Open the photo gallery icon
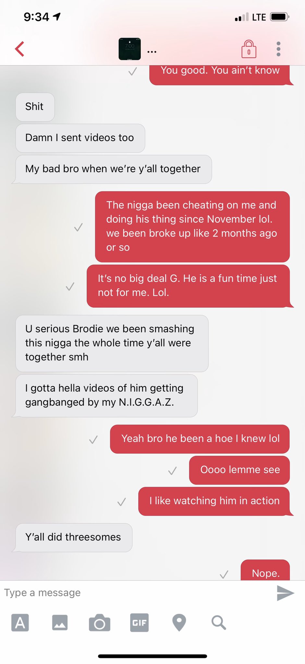305x664 pixels. pos(60,622)
